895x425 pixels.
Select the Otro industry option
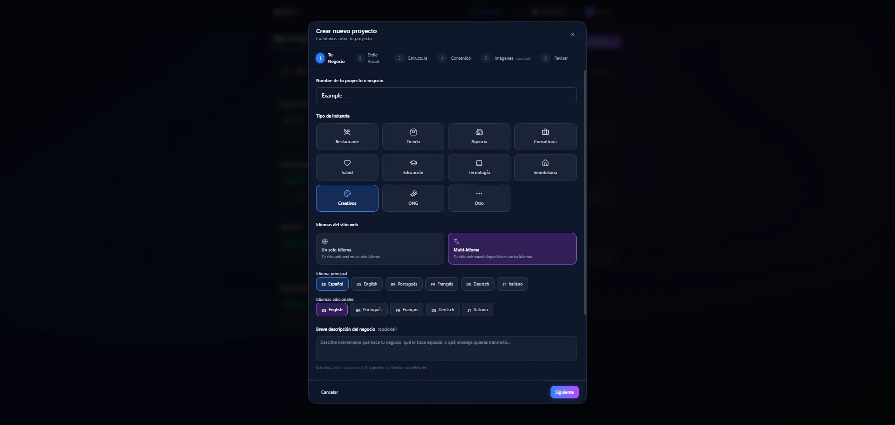[x=479, y=198]
